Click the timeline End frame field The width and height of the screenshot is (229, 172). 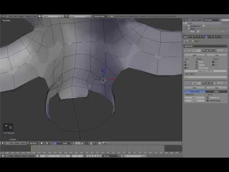tap(62, 156)
